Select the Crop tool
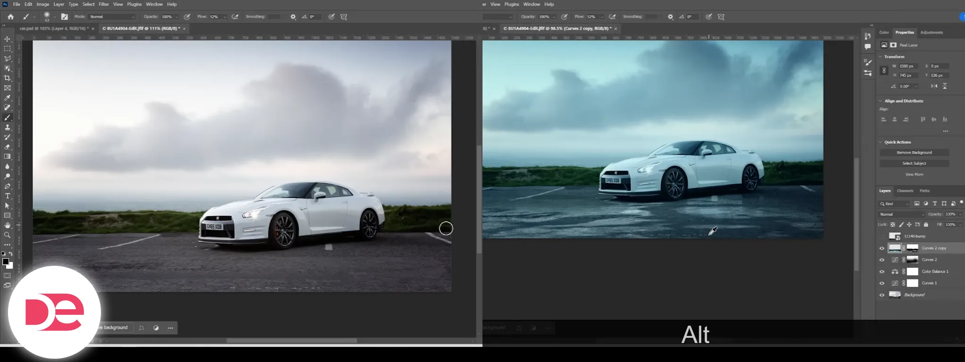 7,78
